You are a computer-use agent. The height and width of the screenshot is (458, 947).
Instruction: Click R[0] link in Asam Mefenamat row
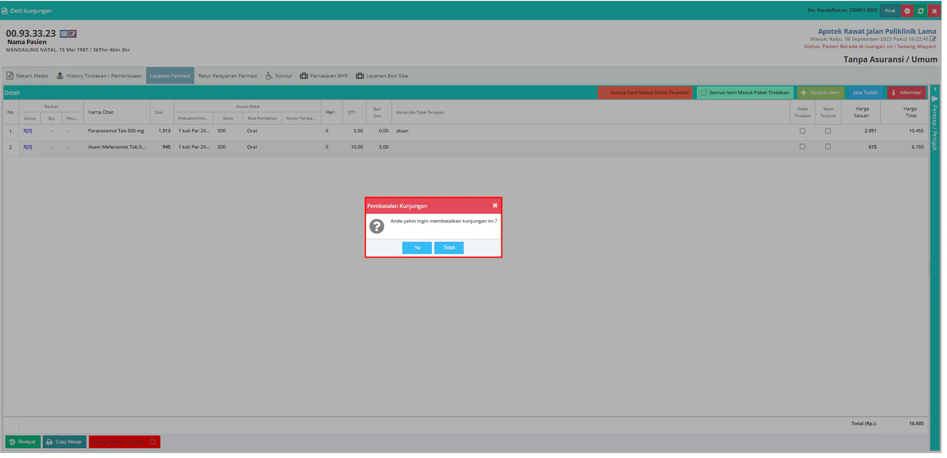pos(28,148)
